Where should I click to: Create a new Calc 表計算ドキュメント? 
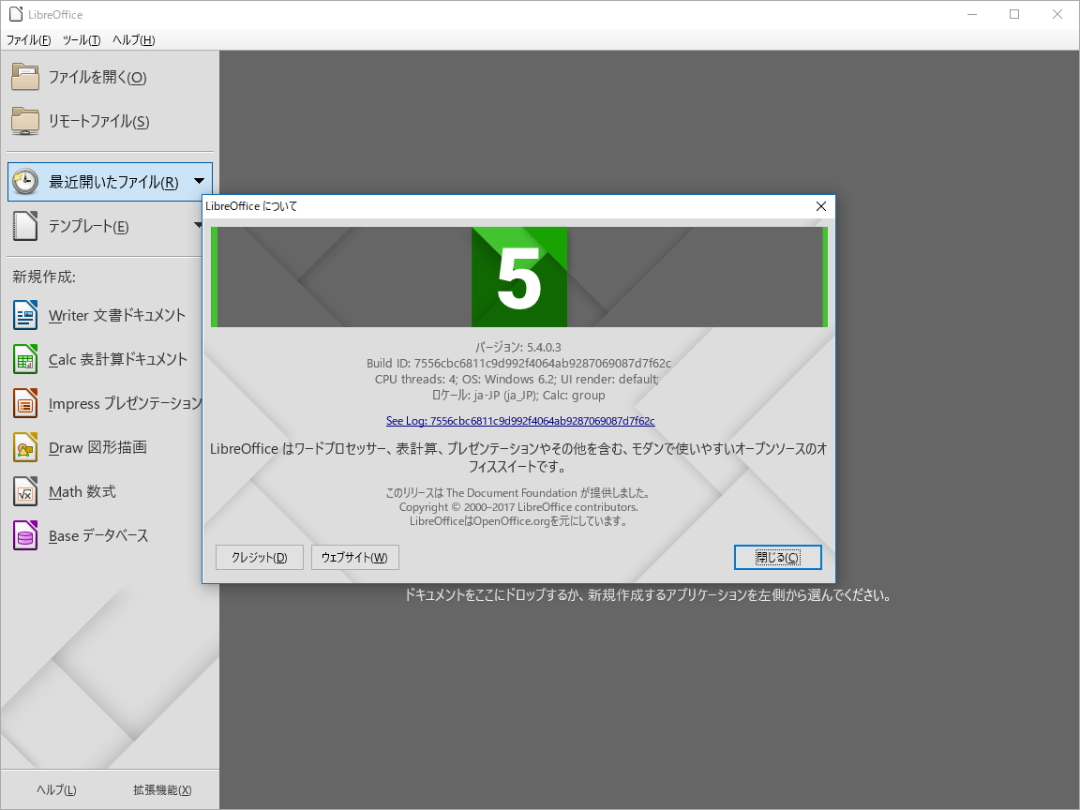tap(116, 359)
